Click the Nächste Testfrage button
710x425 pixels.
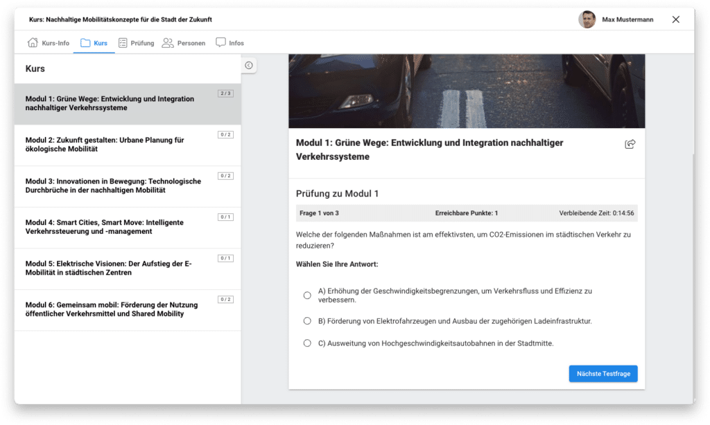603,373
